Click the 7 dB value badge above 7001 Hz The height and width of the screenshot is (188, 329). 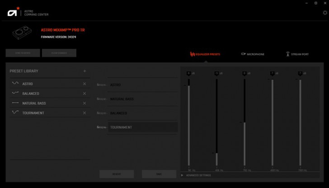(x=300, y=73)
